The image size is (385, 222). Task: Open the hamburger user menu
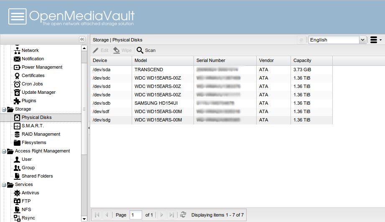(x=376, y=40)
